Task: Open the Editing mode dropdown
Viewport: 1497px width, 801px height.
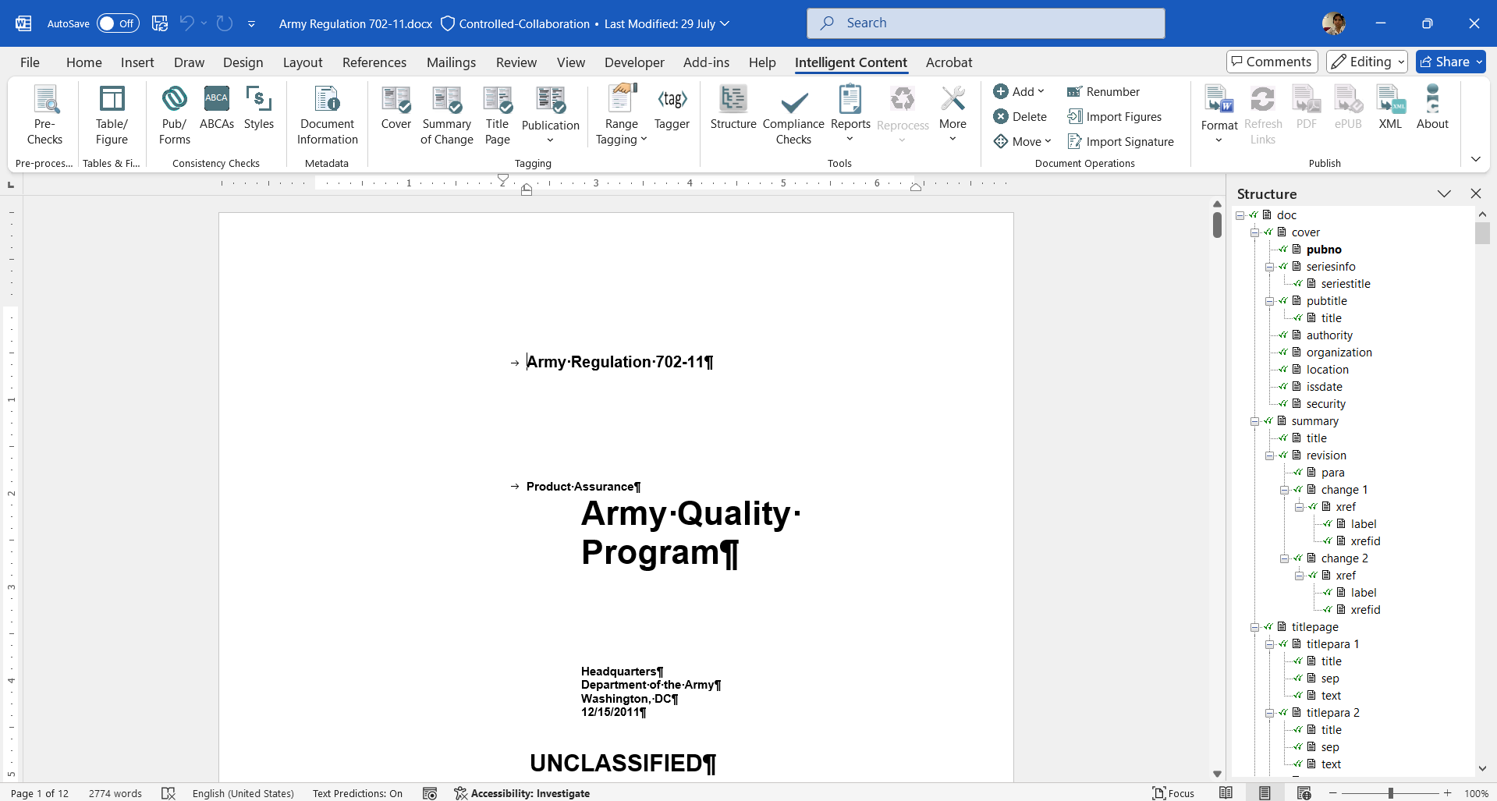Action: [1368, 62]
